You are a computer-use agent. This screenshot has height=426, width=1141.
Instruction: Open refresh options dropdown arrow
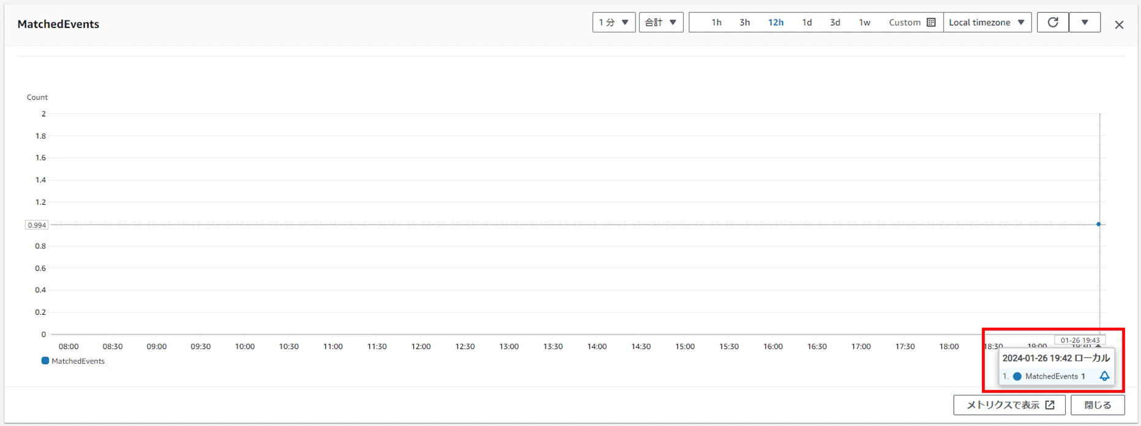point(1085,23)
